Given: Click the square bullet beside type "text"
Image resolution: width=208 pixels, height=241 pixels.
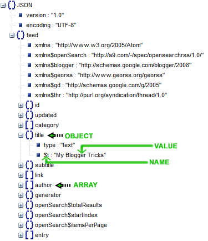Looking at the screenshot, I should [x=38, y=145].
